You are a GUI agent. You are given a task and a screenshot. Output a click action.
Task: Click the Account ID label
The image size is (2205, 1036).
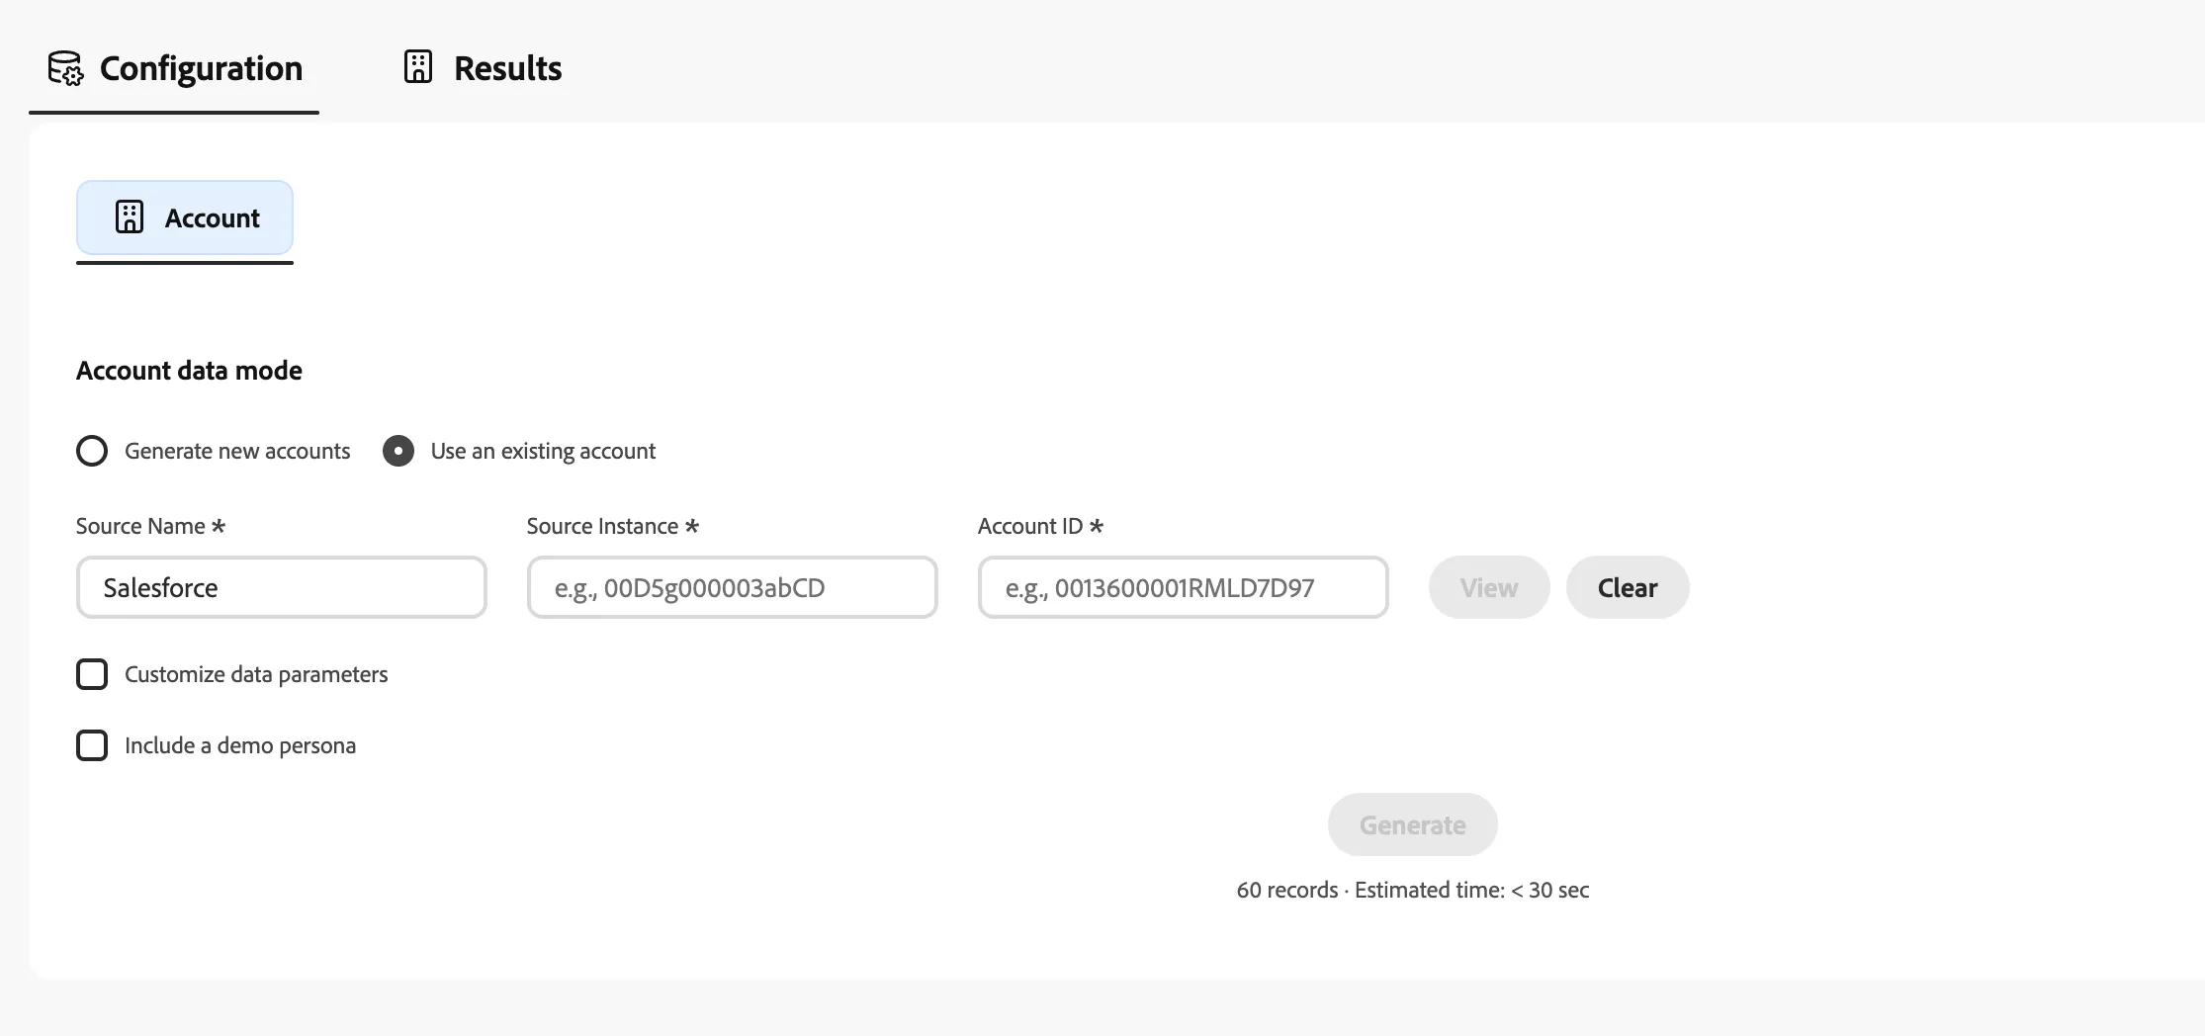coord(1040,526)
